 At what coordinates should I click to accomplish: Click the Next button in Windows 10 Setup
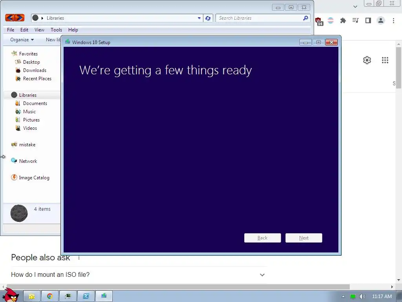[304, 238]
